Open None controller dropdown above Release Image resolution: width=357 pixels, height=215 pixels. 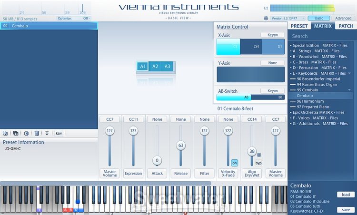[181, 119]
